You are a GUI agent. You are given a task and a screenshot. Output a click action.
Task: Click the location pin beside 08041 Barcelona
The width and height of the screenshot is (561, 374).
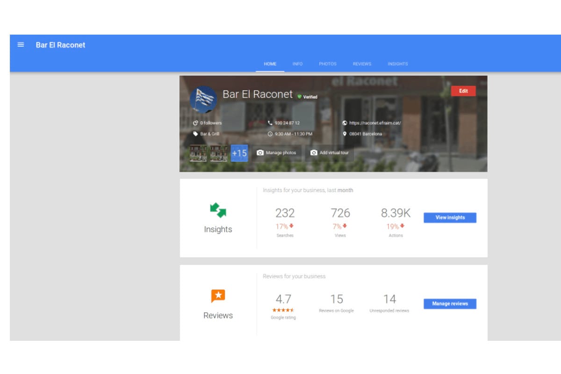(x=345, y=134)
